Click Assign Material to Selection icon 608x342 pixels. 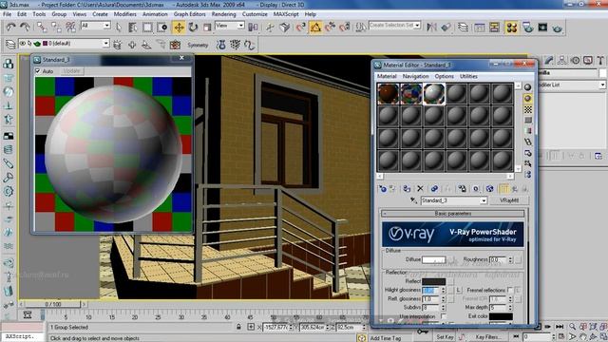[407, 189]
